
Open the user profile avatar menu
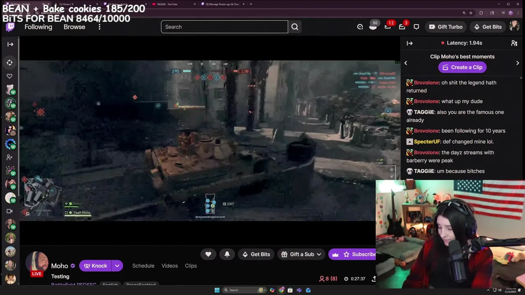click(514, 27)
